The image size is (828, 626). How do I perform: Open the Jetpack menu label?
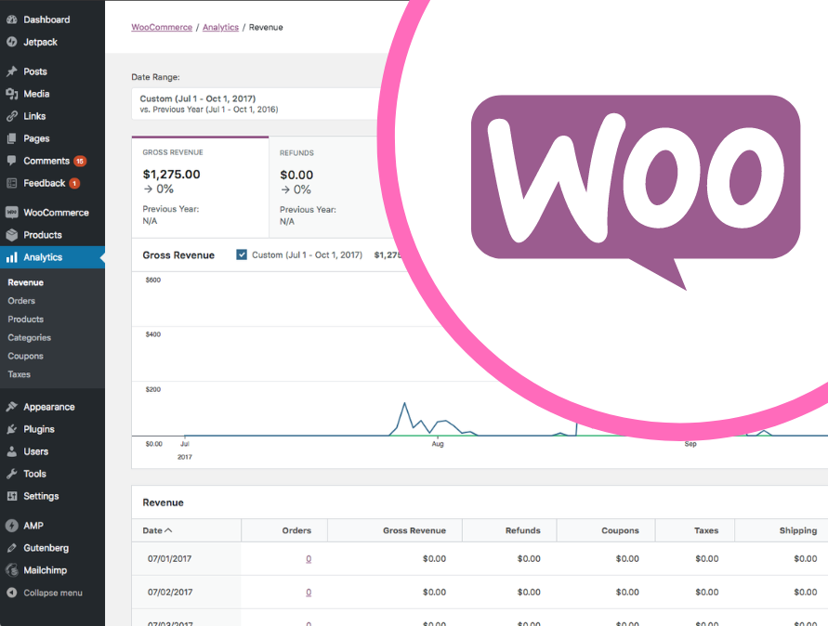[40, 42]
